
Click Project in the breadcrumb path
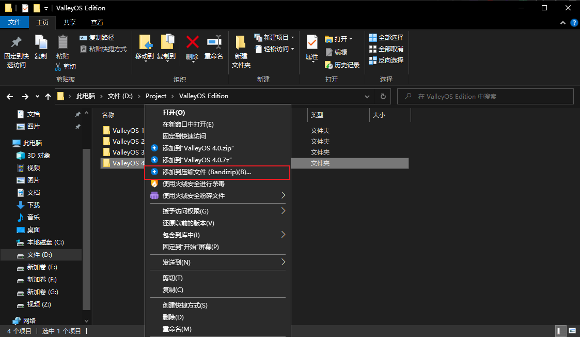tap(156, 96)
